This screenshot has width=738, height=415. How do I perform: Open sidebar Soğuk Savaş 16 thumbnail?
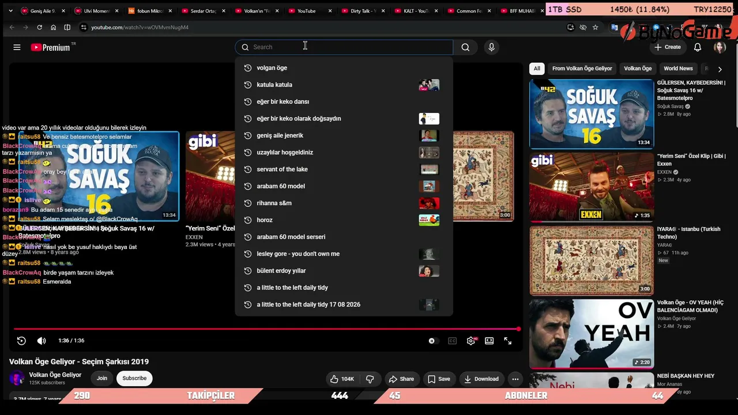pyautogui.click(x=592, y=114)
